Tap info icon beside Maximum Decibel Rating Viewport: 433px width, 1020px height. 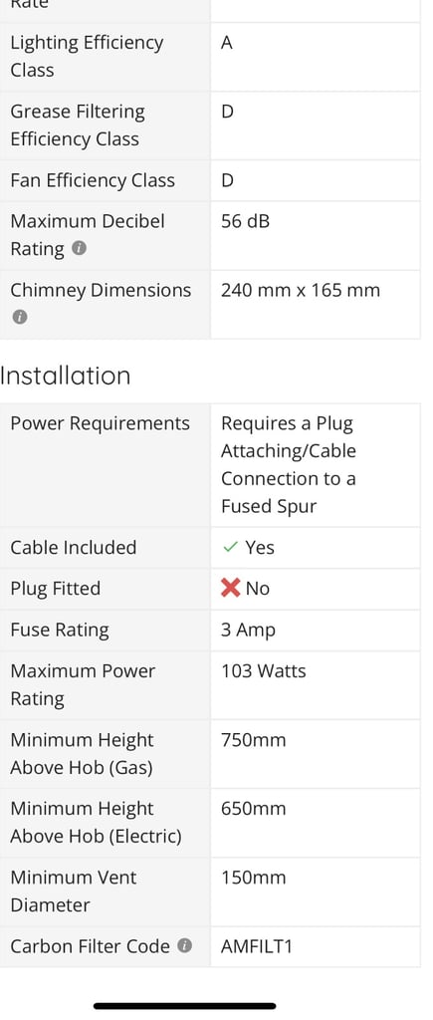80,248
